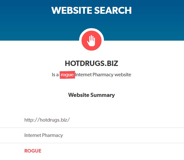Viewport: 184px width, 160px height.
Task: Select the word WEBSITE in the header
Action: (x=72, y=10)
